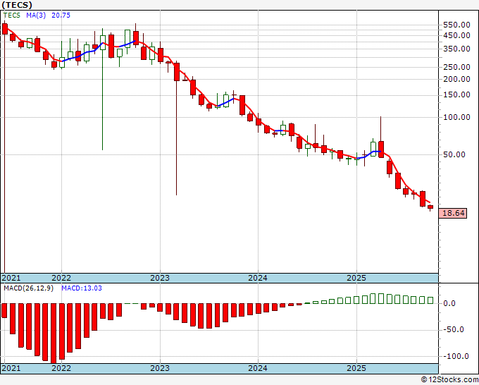Click the deepest red MACD bar near 2022

(x=54, y=334)
